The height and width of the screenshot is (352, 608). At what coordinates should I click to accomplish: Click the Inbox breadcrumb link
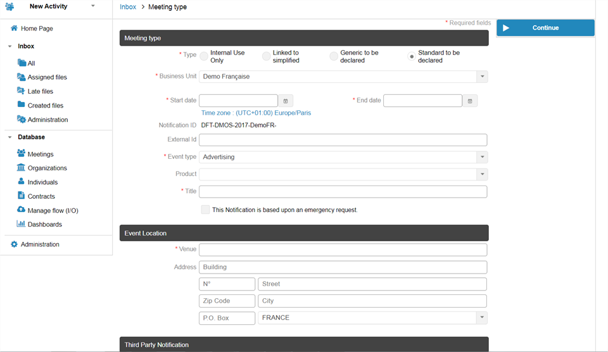[x=128, y=7]
